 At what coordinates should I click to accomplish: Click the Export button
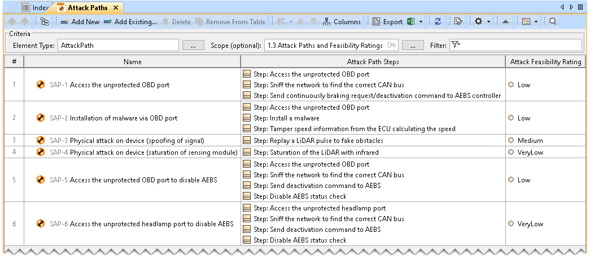click(x=387, y=22)
